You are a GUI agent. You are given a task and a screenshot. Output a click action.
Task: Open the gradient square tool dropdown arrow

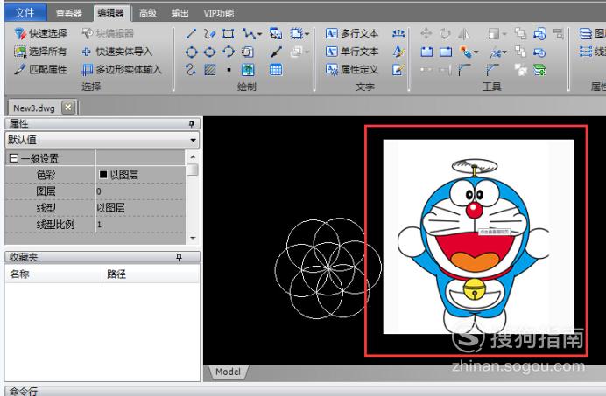[x=504, y=34]
